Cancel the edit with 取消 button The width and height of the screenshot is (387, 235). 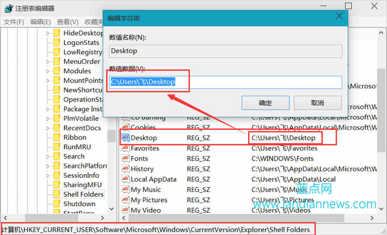pyautogui.click(x=317, y=103)
